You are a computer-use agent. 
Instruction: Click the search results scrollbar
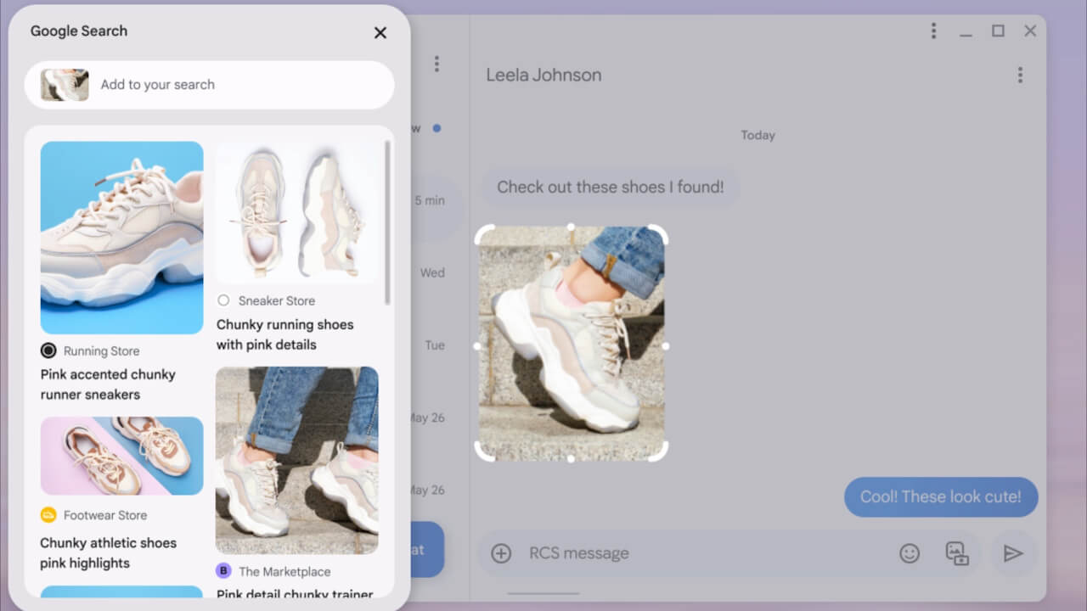pyautogui.click(x=388, y=222)
